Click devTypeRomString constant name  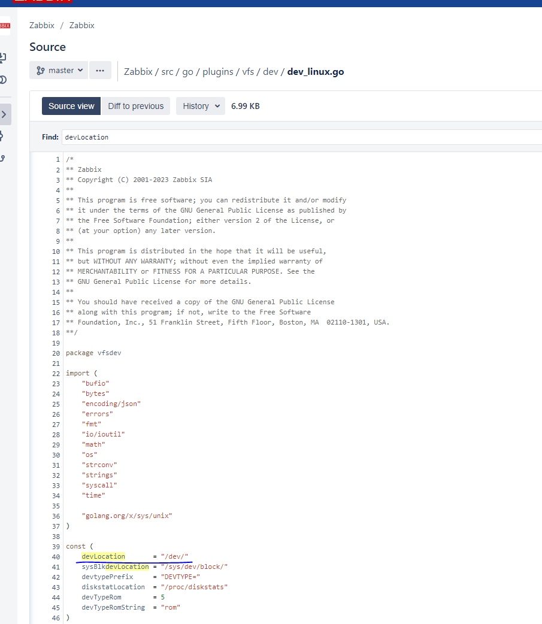click(113, 607)
